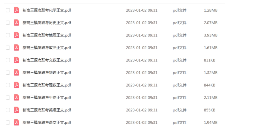Enable the checkbox next to 生物正文.pdf
The image size is (260, 132).
tap(8, 98)
